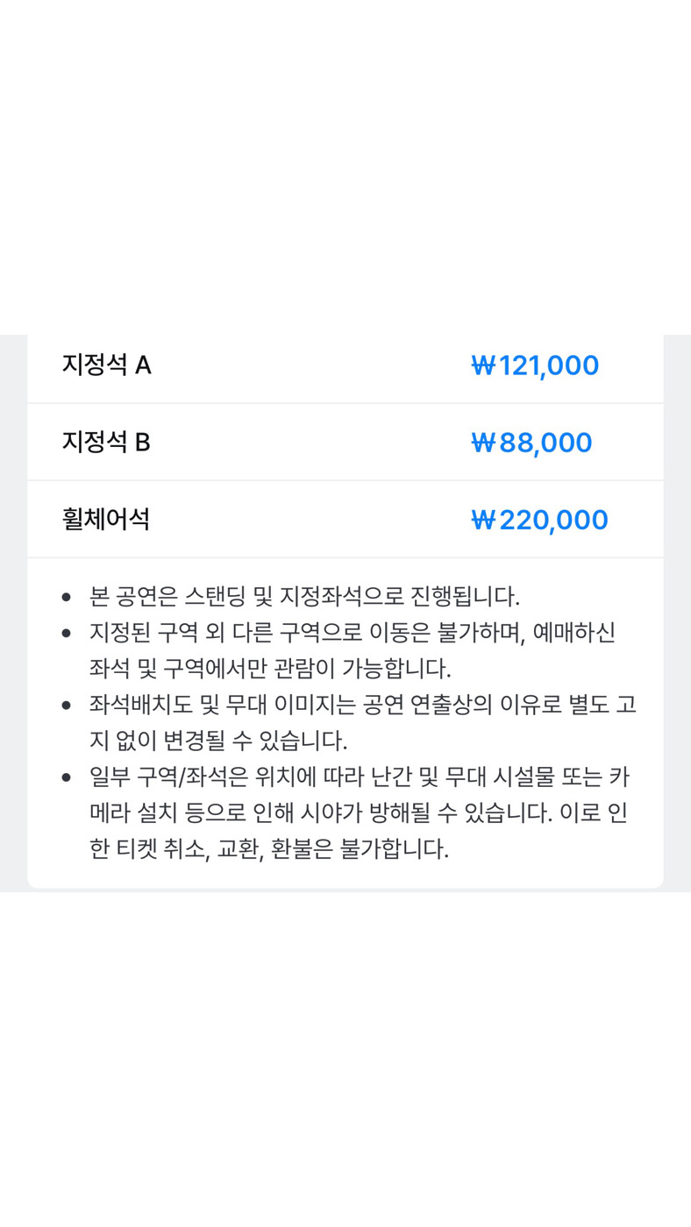Click the bullet dot before 일부 구역/좌석은
The width and height of the screenshot is (691, 1227).
(x=67, y=777)
